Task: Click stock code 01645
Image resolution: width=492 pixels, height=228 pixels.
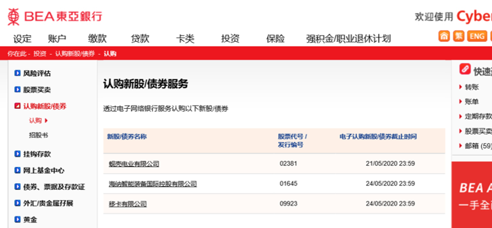Action: (x=288, y=184)
